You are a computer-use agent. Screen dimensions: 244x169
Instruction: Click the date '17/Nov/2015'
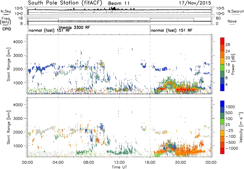click(195, 3)
